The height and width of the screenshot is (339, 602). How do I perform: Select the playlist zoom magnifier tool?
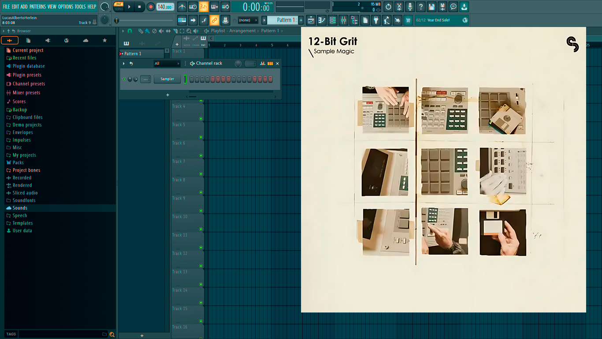coord(189,31)
